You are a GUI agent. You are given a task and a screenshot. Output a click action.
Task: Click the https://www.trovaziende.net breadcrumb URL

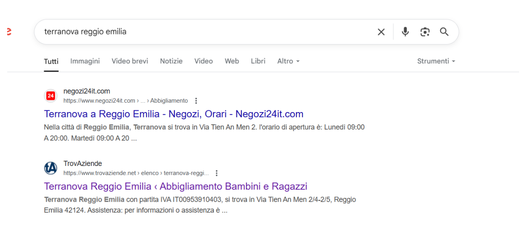tap(136, 173)
